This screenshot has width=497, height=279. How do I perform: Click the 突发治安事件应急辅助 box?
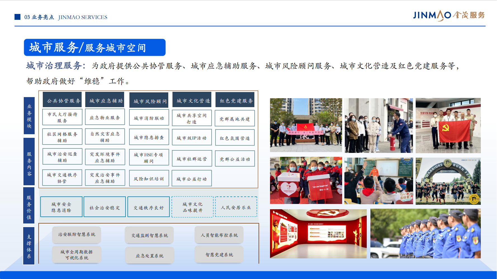(105, 178)
